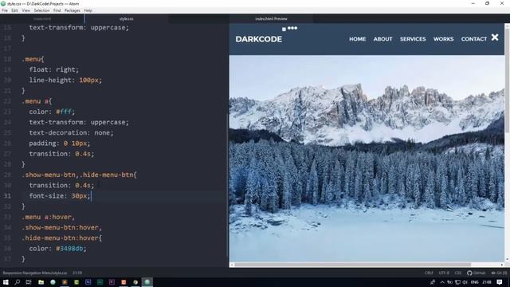Switch to the style.css tab
Screen dimensions: 510x287
click(x=126, y=19)
